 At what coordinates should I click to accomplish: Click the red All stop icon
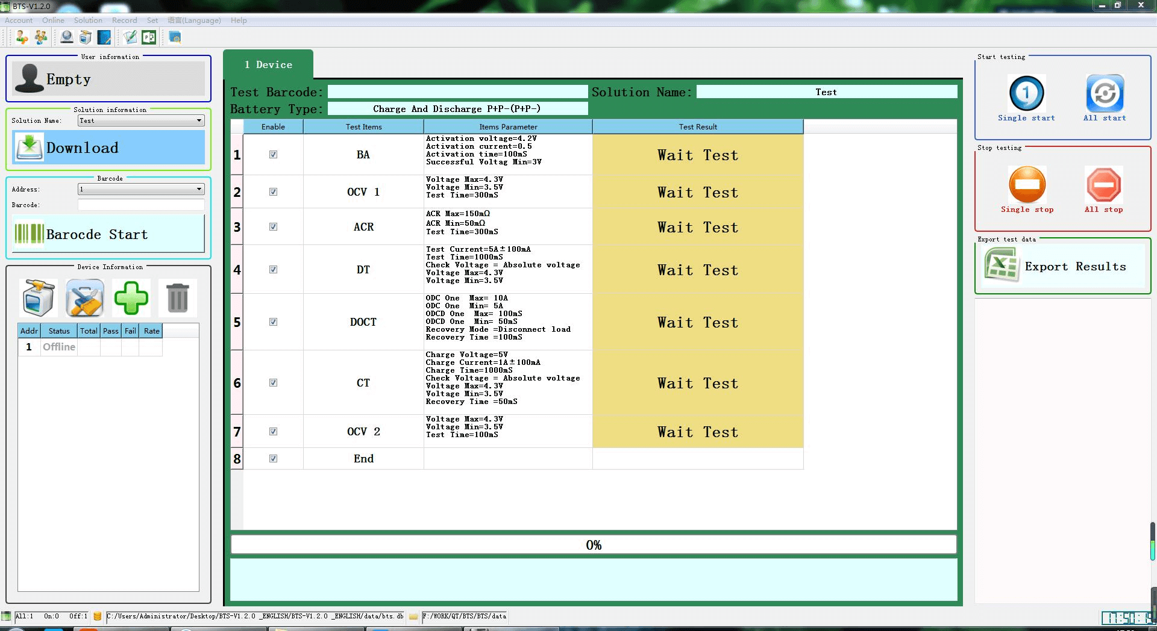[1103, 185]
